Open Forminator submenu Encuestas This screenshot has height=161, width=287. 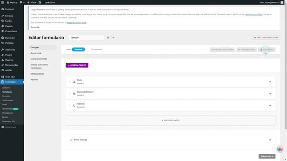click(x=6, y=96)
